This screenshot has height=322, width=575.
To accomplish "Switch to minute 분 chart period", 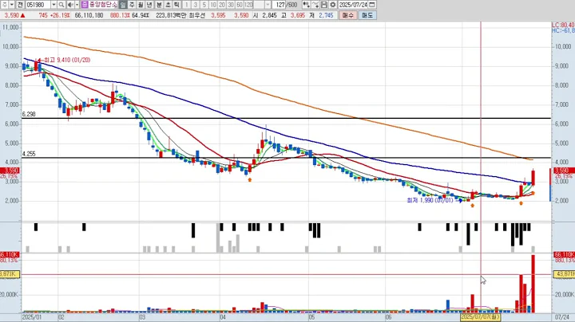I will click(159, 5).
